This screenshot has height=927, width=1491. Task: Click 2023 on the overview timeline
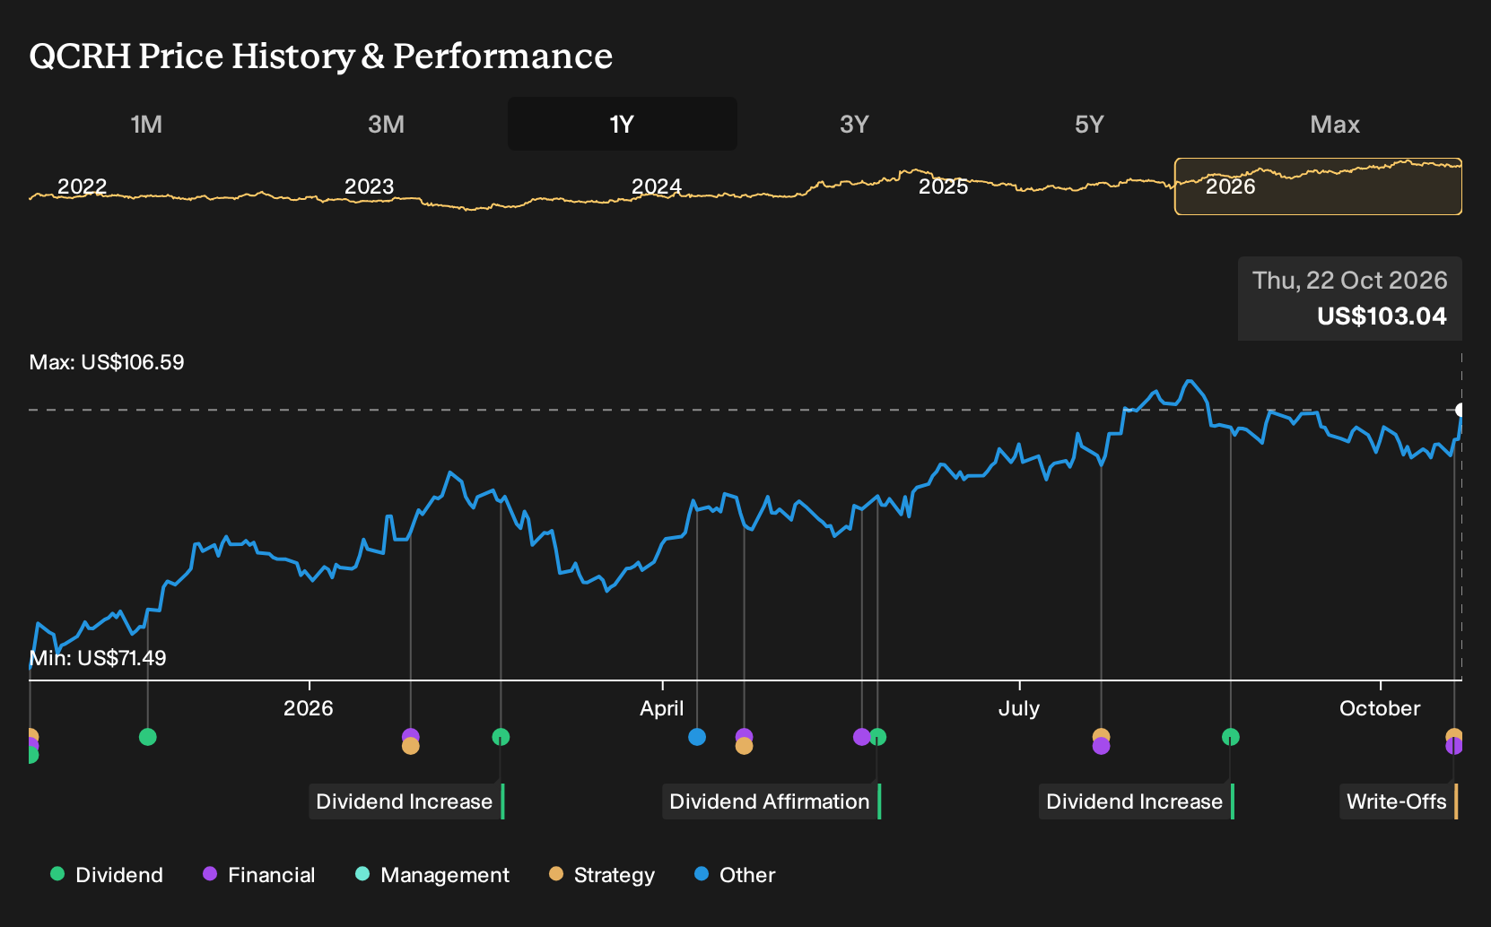(369, 186)
